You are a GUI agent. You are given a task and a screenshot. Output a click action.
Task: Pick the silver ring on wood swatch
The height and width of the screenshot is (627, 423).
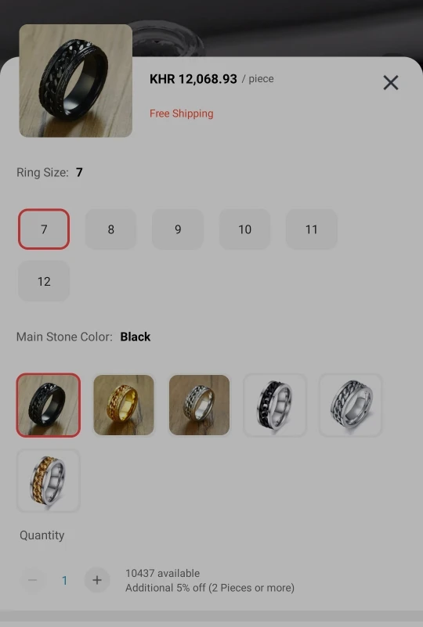click(x=199, y=405)
